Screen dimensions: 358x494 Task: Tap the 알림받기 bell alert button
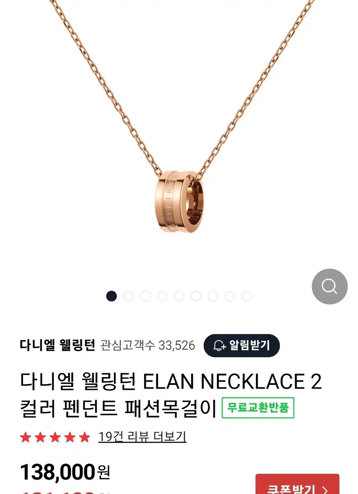242,345
